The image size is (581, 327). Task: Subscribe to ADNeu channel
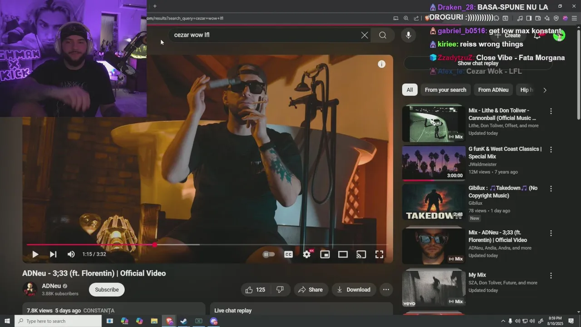107,290
